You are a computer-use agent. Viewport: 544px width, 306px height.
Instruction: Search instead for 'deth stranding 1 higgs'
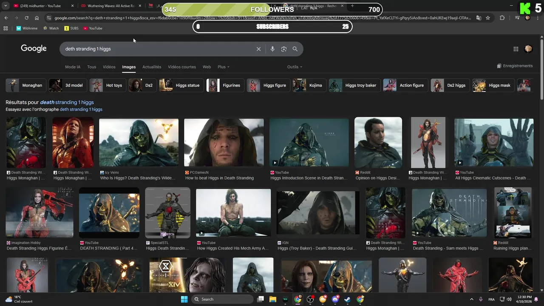[81, 110]
